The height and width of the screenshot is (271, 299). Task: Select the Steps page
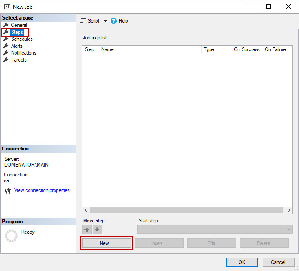click(17, 32)
